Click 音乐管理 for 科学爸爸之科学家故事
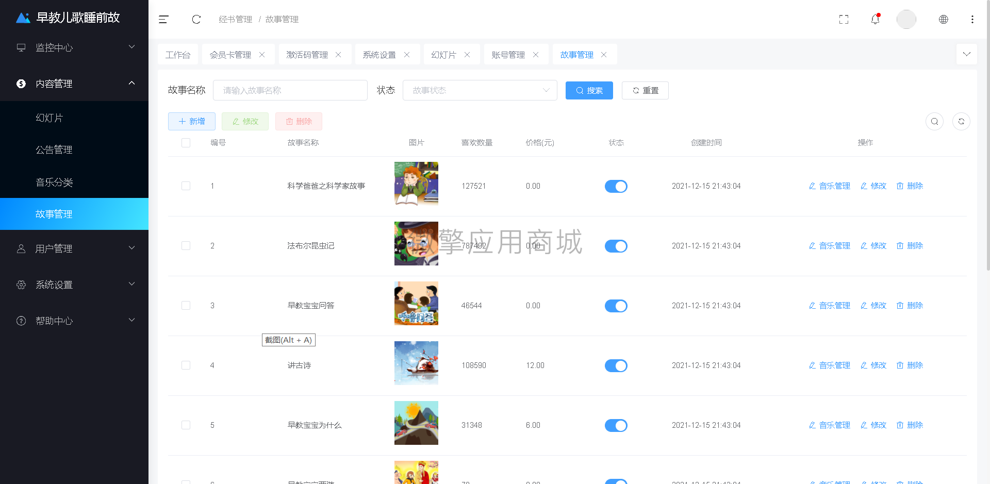This screenshot has height=484, width=990. click(829, 186)
